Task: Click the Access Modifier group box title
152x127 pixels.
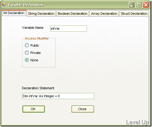Action: pos(37,38)
